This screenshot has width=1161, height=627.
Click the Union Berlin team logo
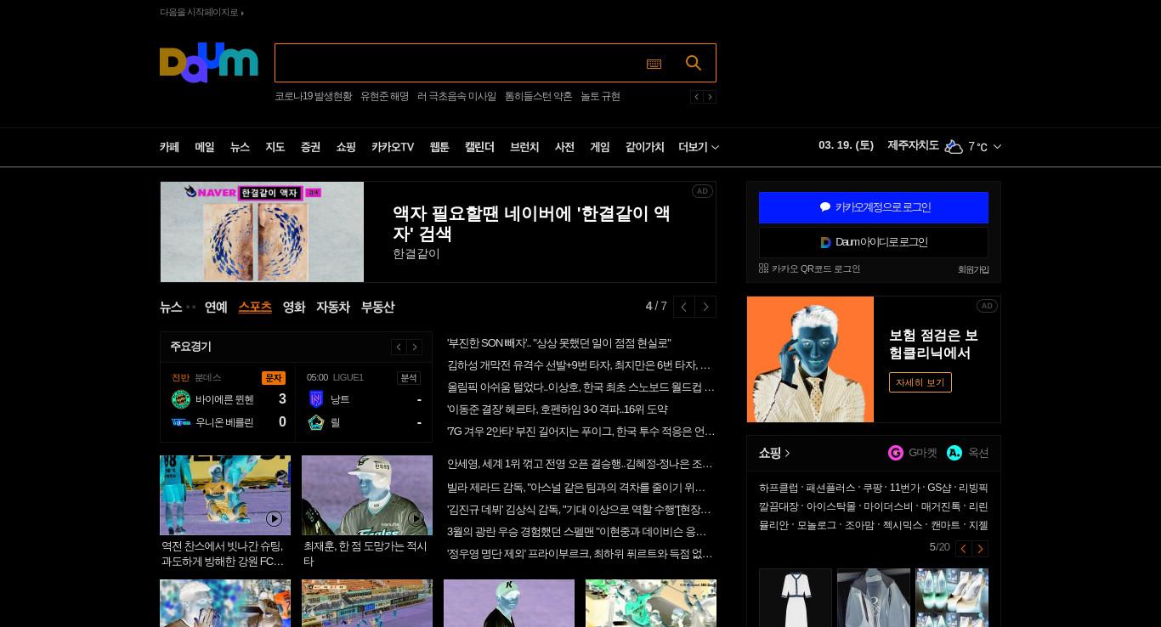click(x=181, y=422)
